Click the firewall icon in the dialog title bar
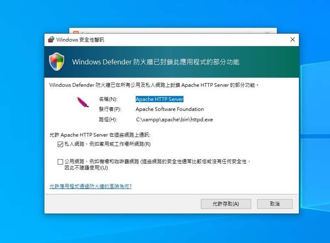Viewport: 330px width, 243px height. pyautogui.click(x=51, y=39)
